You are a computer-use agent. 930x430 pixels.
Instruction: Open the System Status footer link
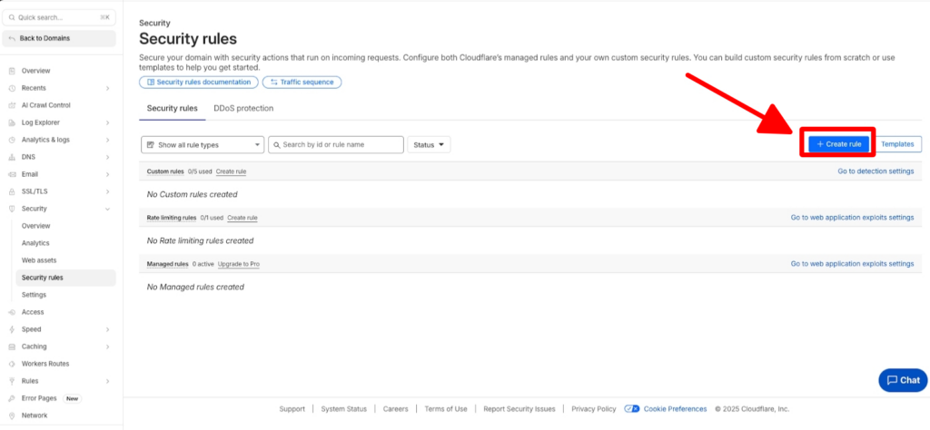[344, 408]
